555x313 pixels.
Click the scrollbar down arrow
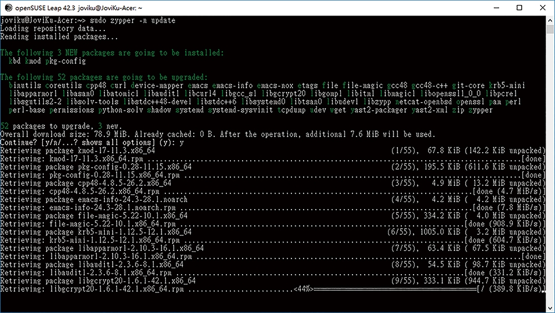click(549, 307)
